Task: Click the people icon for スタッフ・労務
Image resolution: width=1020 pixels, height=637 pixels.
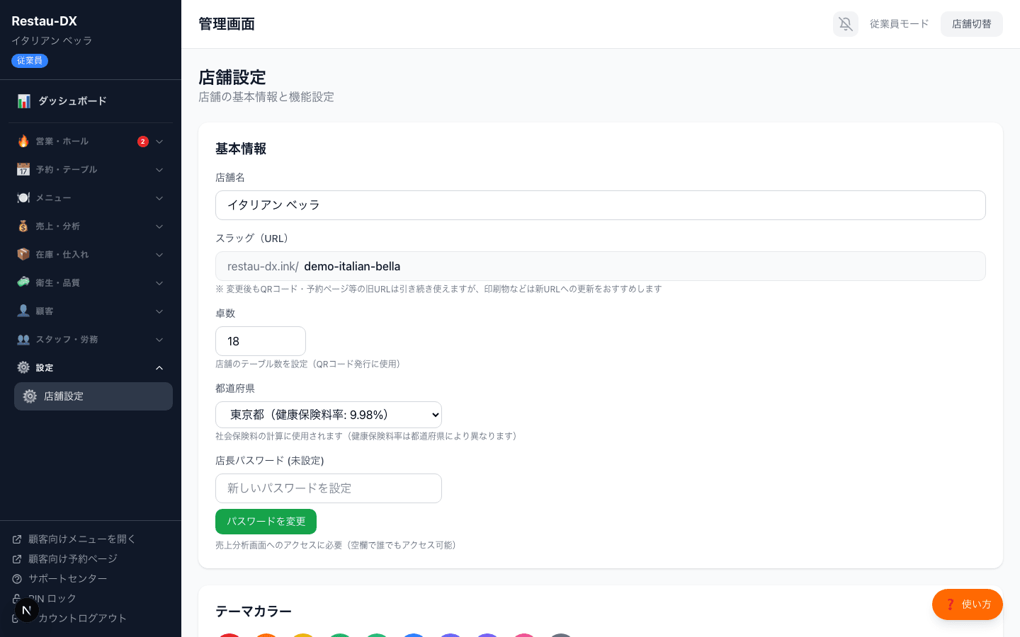Action: (23, 339)
